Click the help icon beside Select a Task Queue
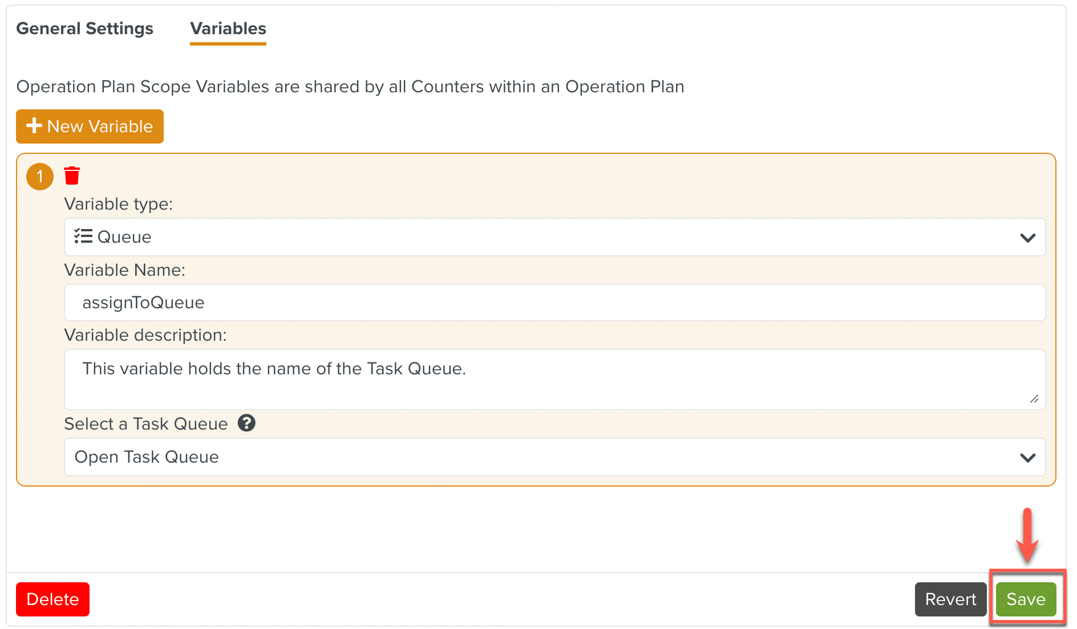 (246, 423)
